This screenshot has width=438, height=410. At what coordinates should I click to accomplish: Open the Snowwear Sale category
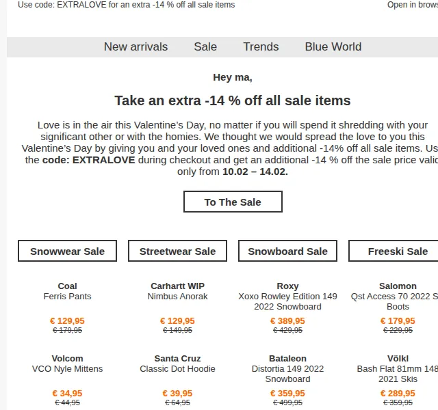67,251
